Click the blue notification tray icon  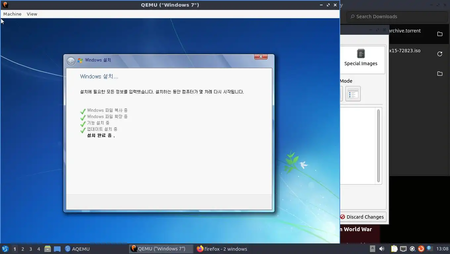[429, 248]
